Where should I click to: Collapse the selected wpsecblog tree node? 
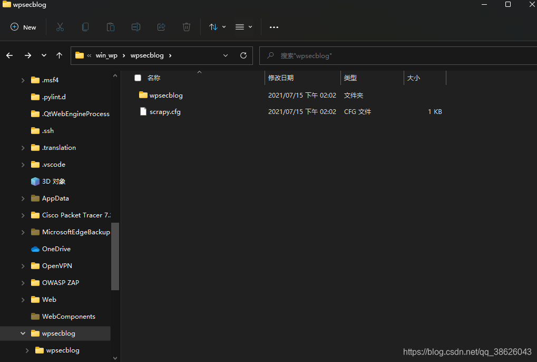[x=23, y=333]
